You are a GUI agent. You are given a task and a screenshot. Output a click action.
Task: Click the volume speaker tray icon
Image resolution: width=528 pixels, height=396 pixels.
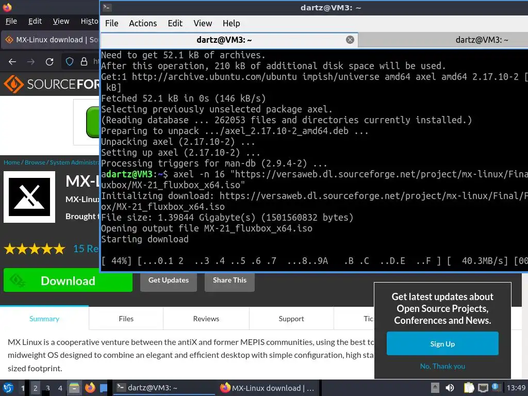click(x=450, y=388)
